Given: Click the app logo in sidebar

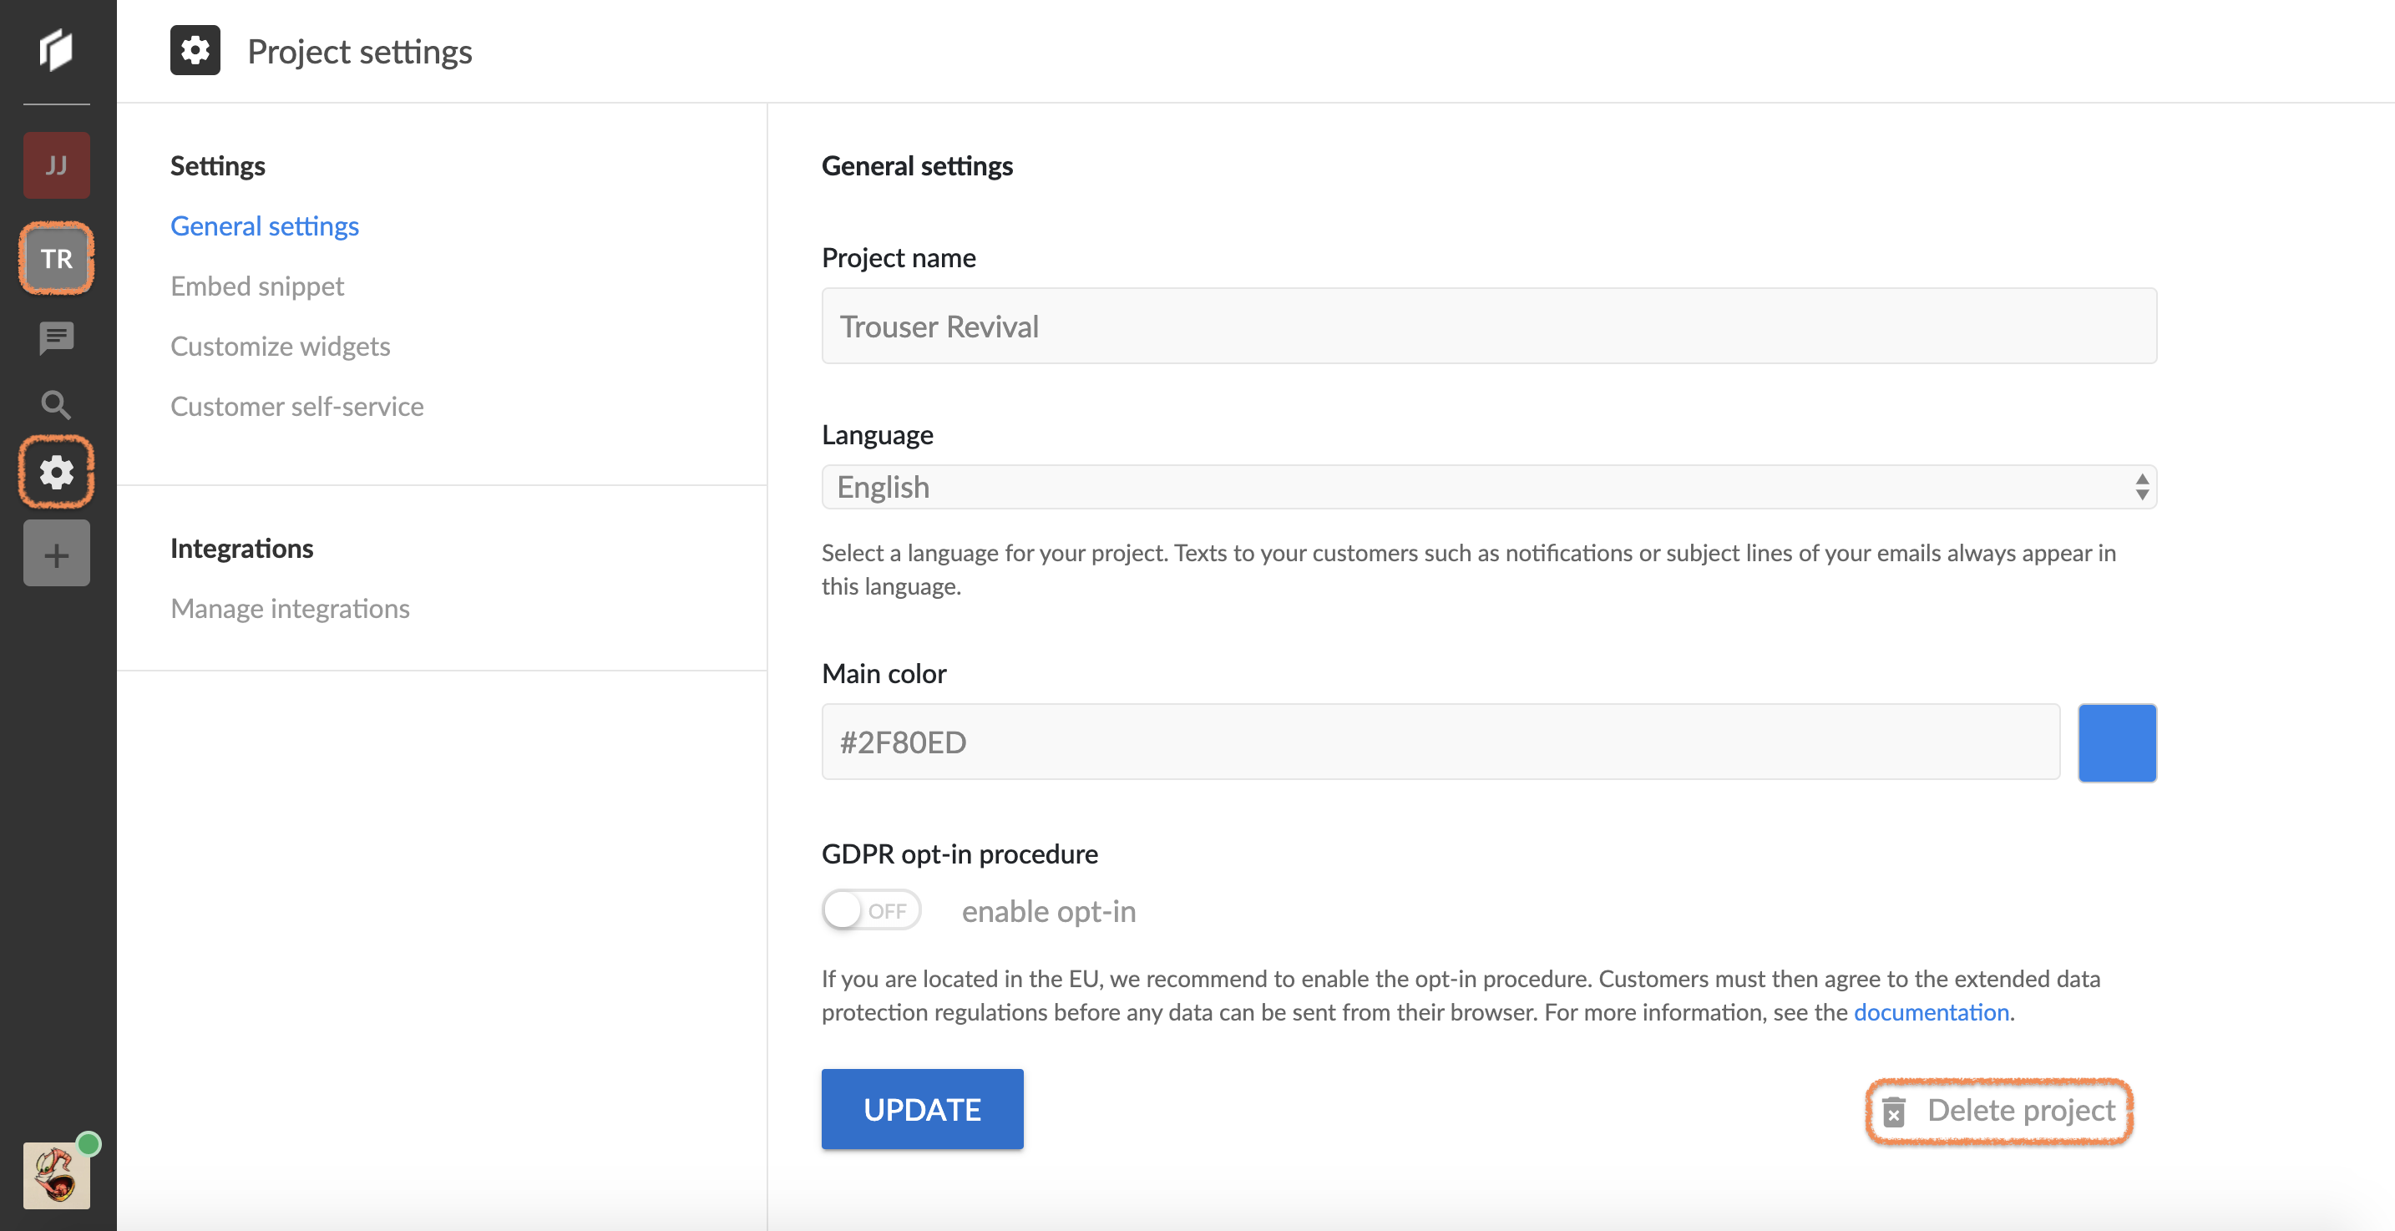Looking at the screenshot, I should [57, 49].
